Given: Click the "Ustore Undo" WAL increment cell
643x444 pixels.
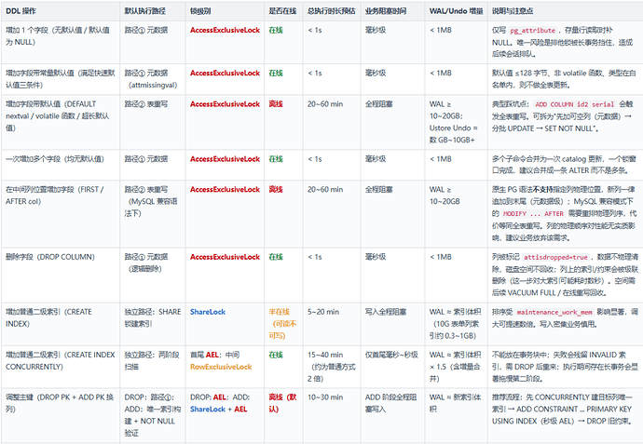Looking at the screenshot, I should click(x=456, y=122).
